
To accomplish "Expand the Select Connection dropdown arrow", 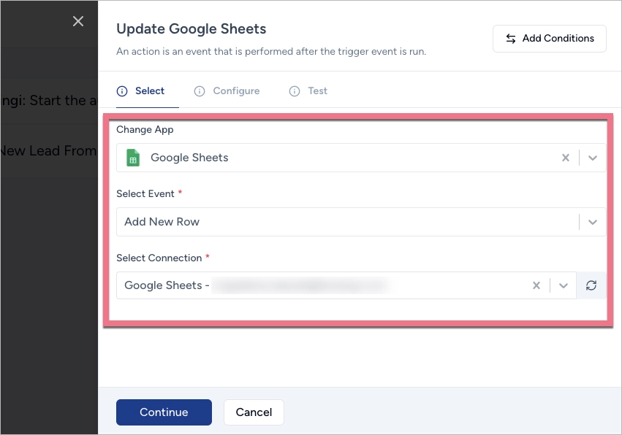I will click(x=563, y=285).
